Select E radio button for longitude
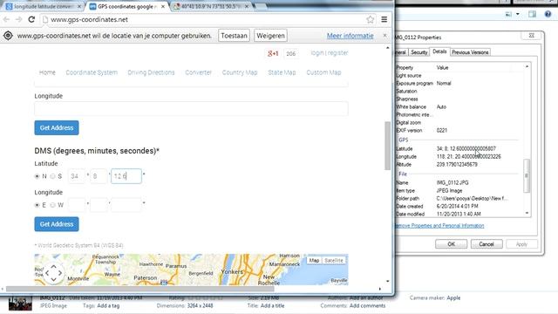Image resolution: width=558 pixels, height=314 pixels. click(x=37, y=205)
